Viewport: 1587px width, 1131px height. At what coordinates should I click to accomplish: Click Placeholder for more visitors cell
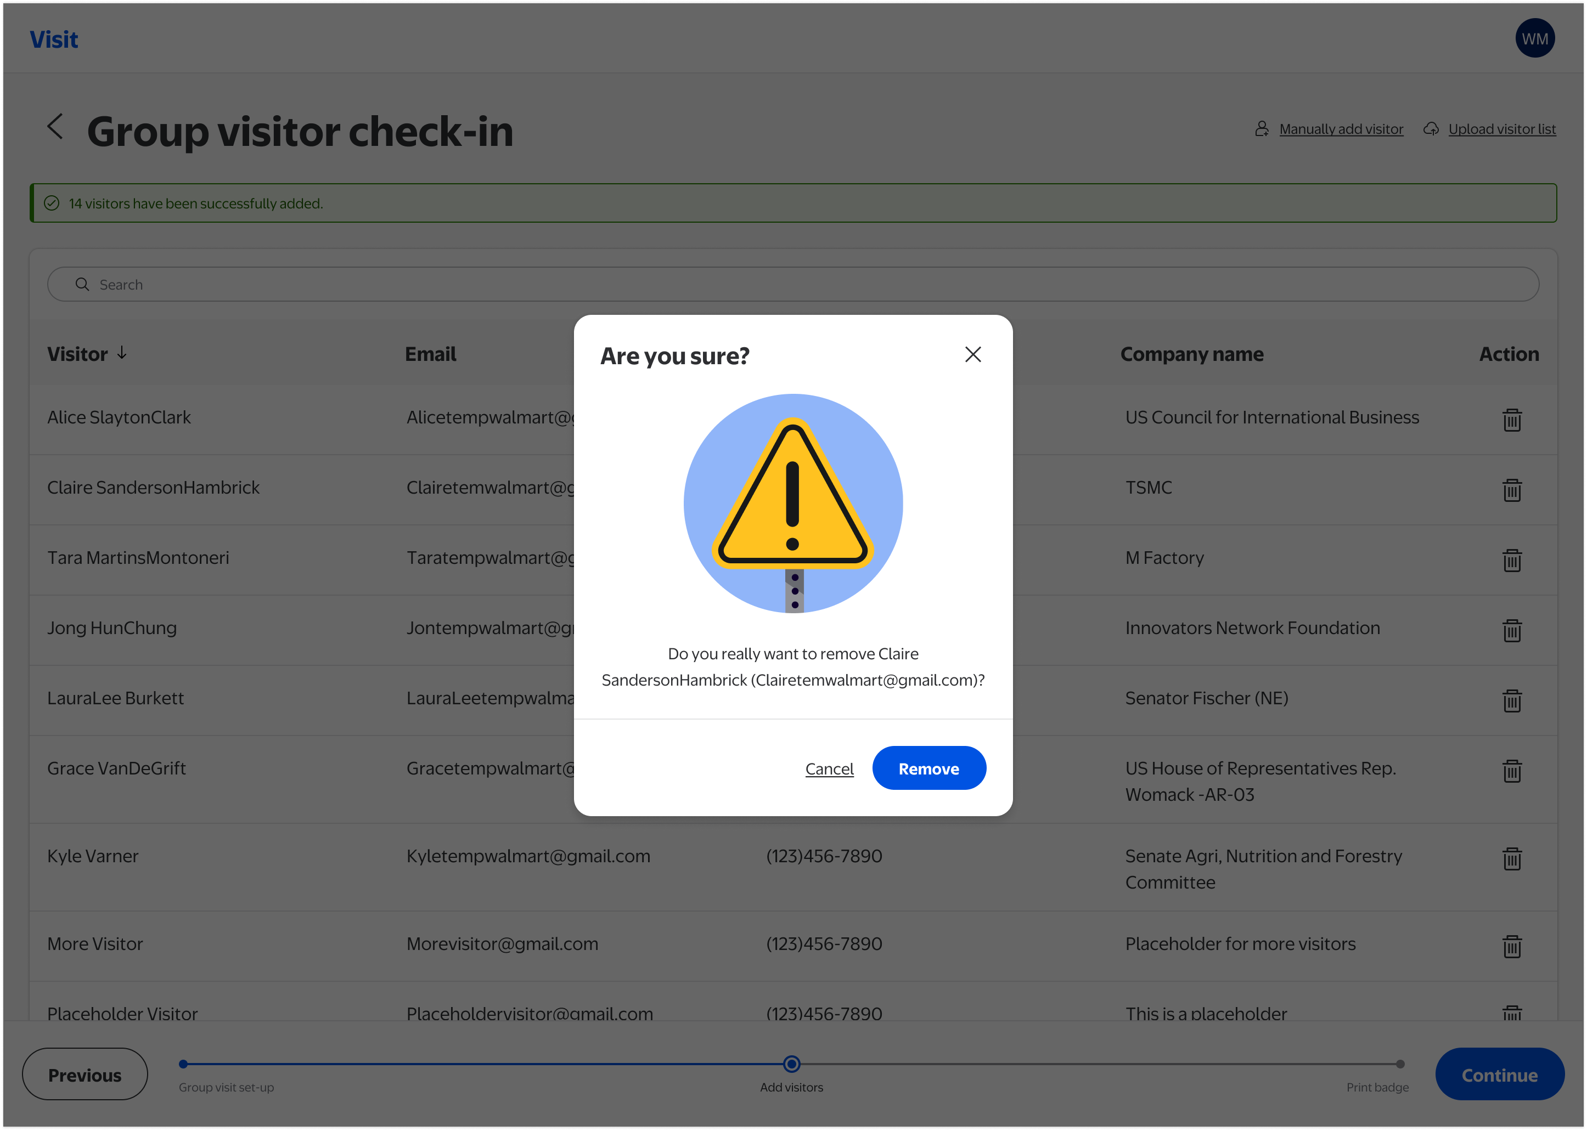[x=1240, y=943]
